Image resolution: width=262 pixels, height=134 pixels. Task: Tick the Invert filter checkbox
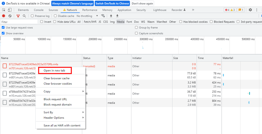41,22
